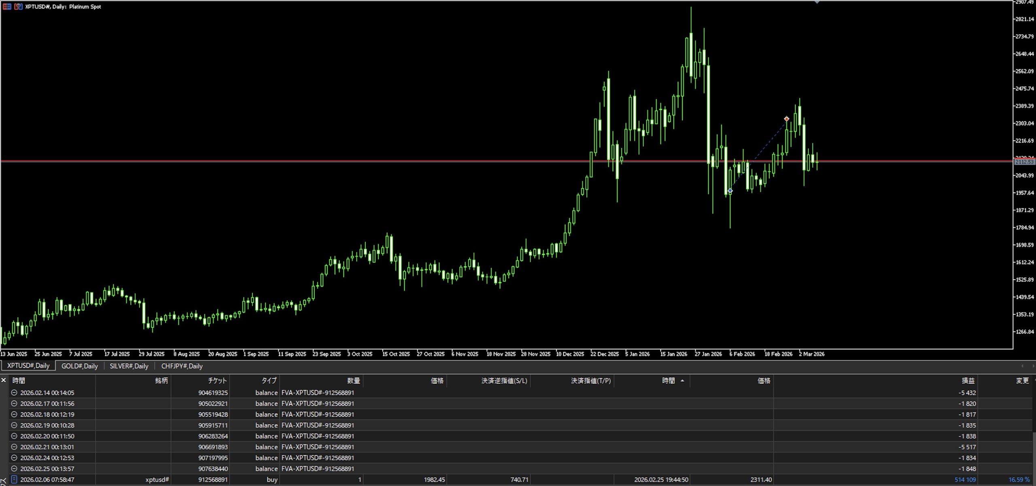Switch to the GOLD#,Daily tab
Image resolution: width=1036 pixels, height=486 pixels.
click(80, 366)
